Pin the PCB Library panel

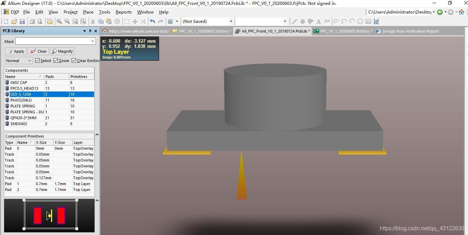coord(90,31)
